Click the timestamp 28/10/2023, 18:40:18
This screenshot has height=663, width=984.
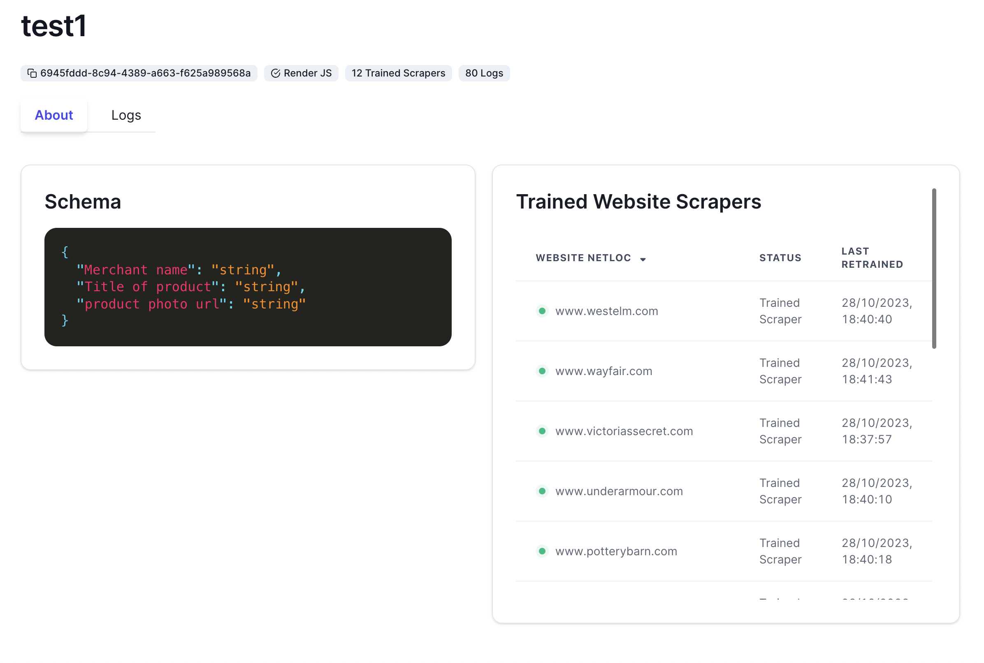[877, 551]
